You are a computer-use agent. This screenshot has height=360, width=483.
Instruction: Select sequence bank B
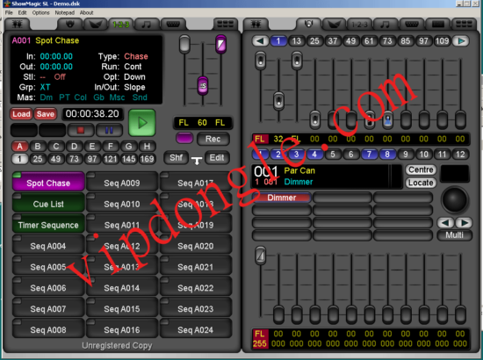click(38, 147)
